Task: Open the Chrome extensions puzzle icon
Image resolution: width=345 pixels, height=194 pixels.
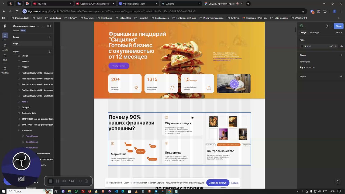Action: [325, 11]
